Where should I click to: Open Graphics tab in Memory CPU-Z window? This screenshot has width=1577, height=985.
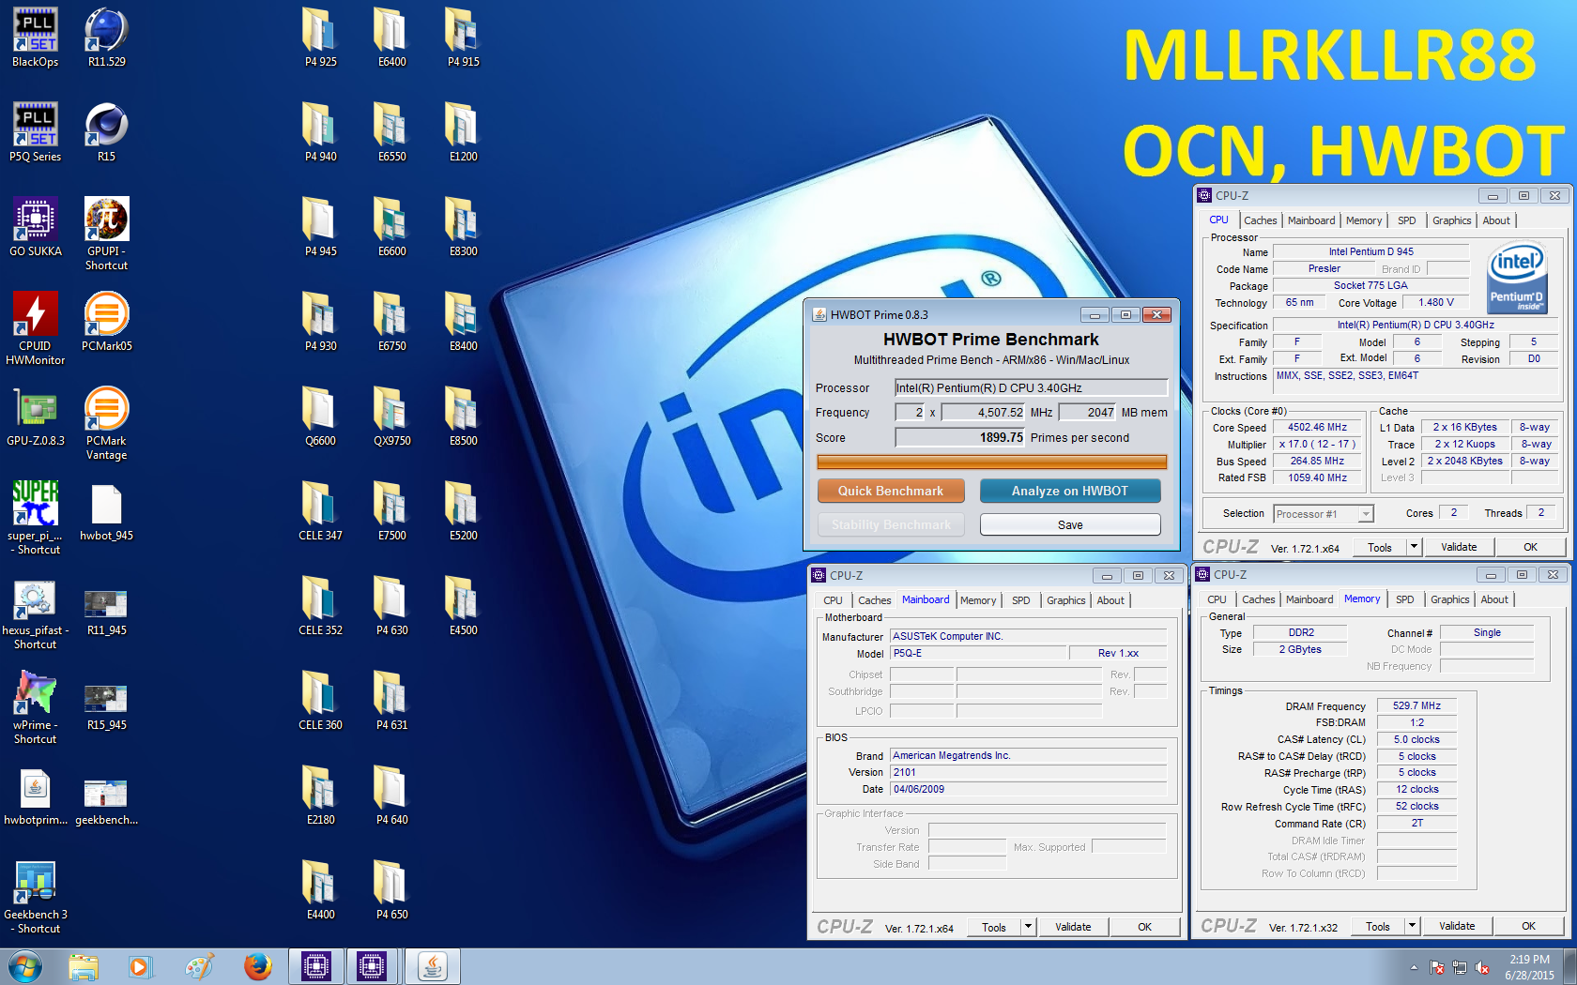pyautogui.click(x=1449, y=599)
